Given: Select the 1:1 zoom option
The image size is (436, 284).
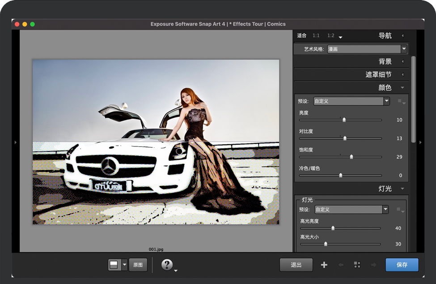Looking at the screenshot, I should coord(316,35).
